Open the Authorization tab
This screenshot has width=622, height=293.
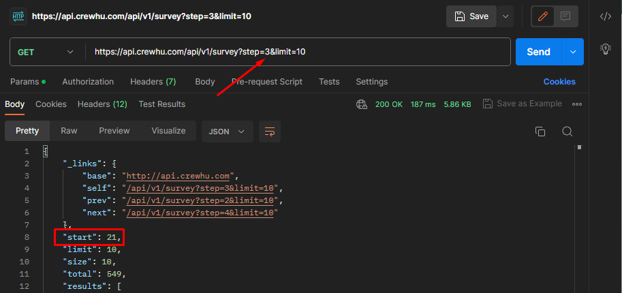pos(88,82)
